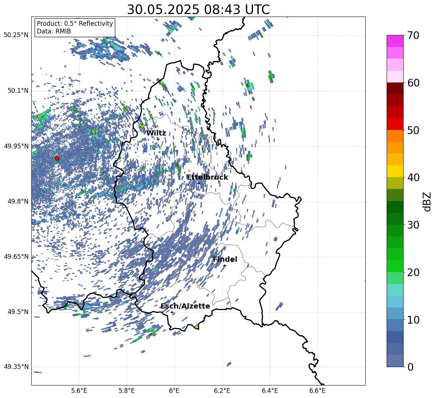
Task: Click the 20 dBZ colorbar tick label
Action: 414,272
